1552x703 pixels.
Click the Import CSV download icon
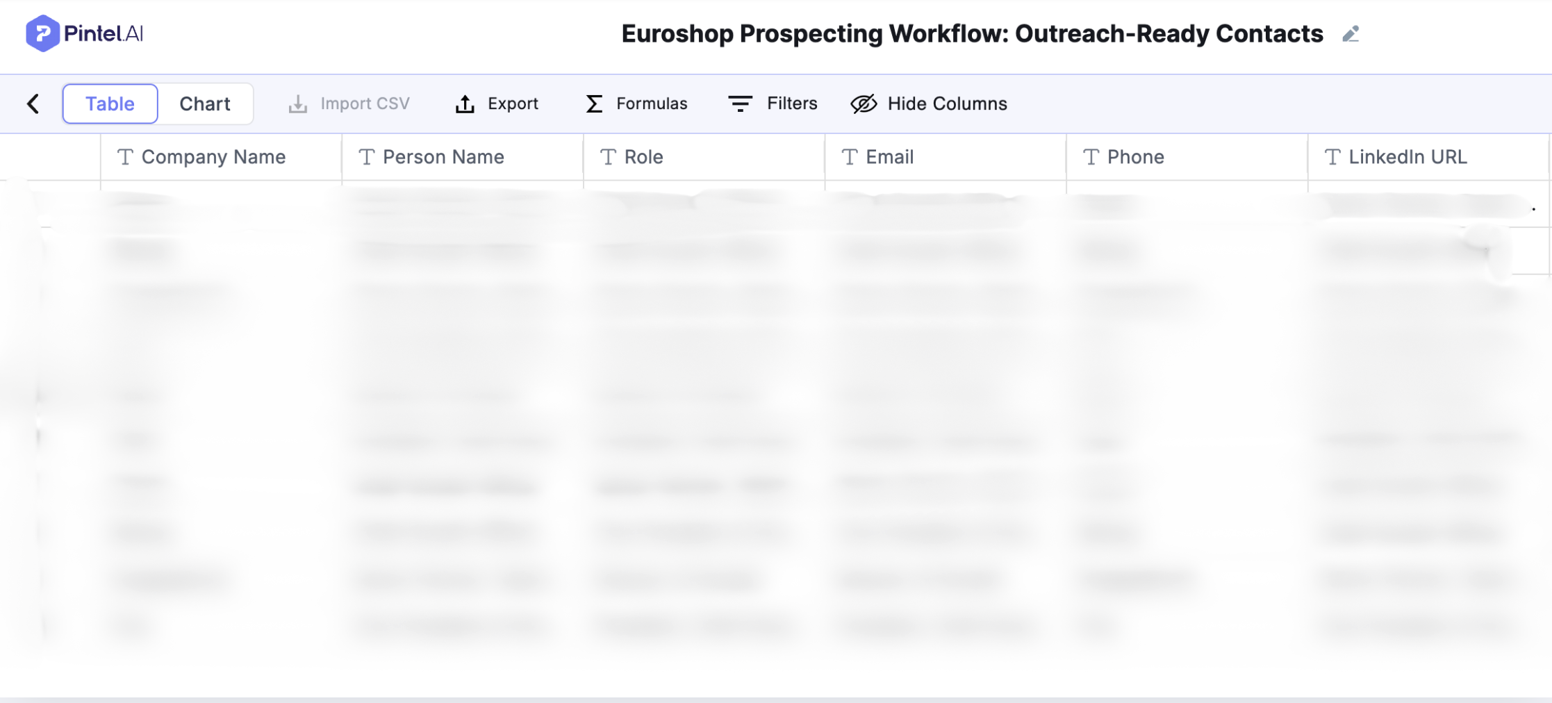tap(298, 104)
